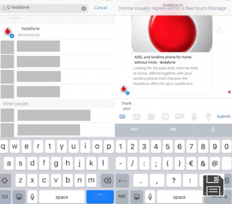This screenshot has width=232, height=204.
Task: Tap the ampersand key
Action: coord(203,164)
